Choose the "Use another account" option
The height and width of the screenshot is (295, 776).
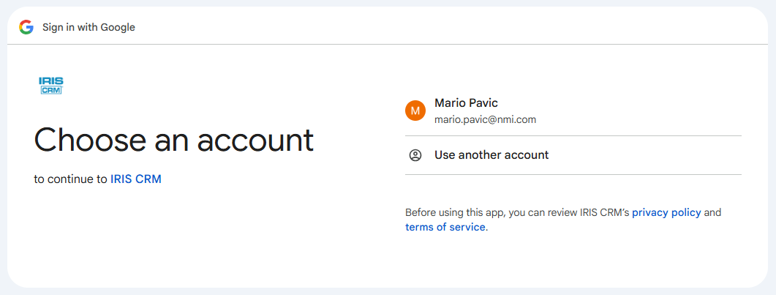pyautogui.click(x=491, y=155)
